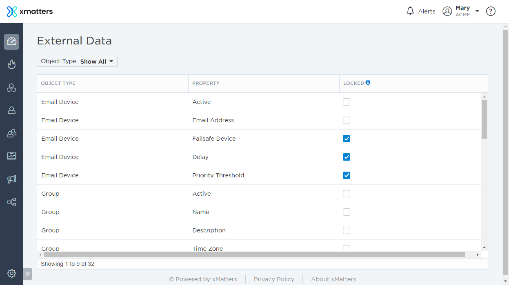Unlock the Email Device Failsafe Device property

[x=347, y=139]
